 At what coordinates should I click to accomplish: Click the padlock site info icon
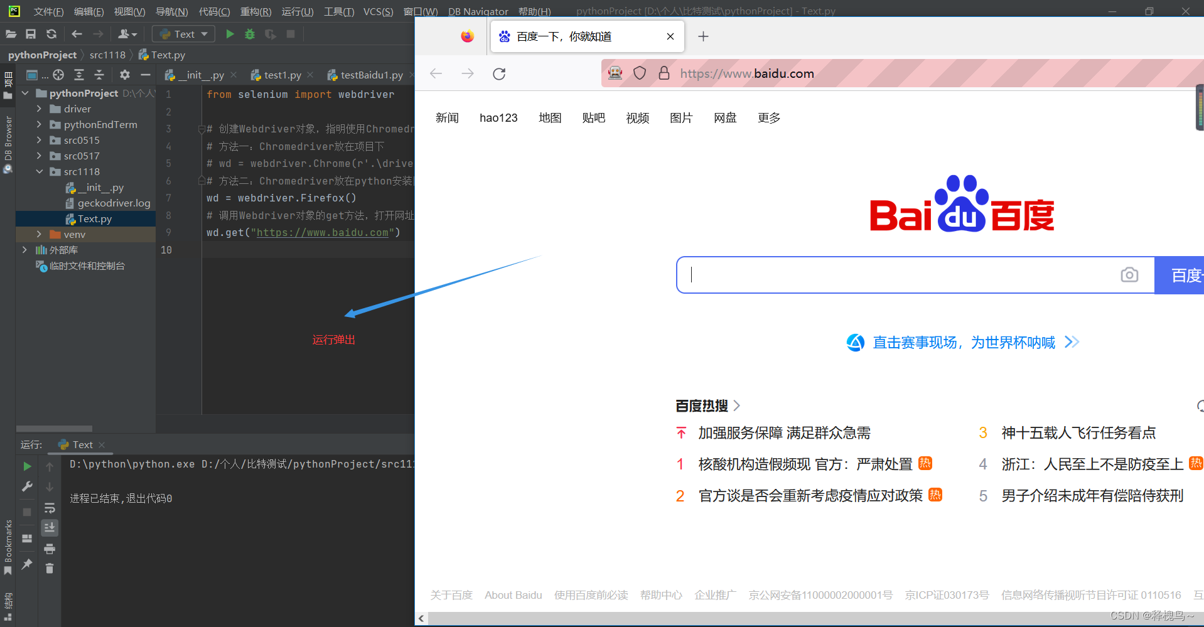(664, 73)
